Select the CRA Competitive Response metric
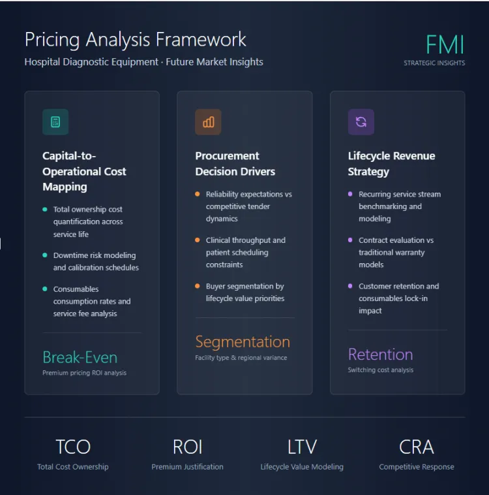 click(x=417, y=453)
